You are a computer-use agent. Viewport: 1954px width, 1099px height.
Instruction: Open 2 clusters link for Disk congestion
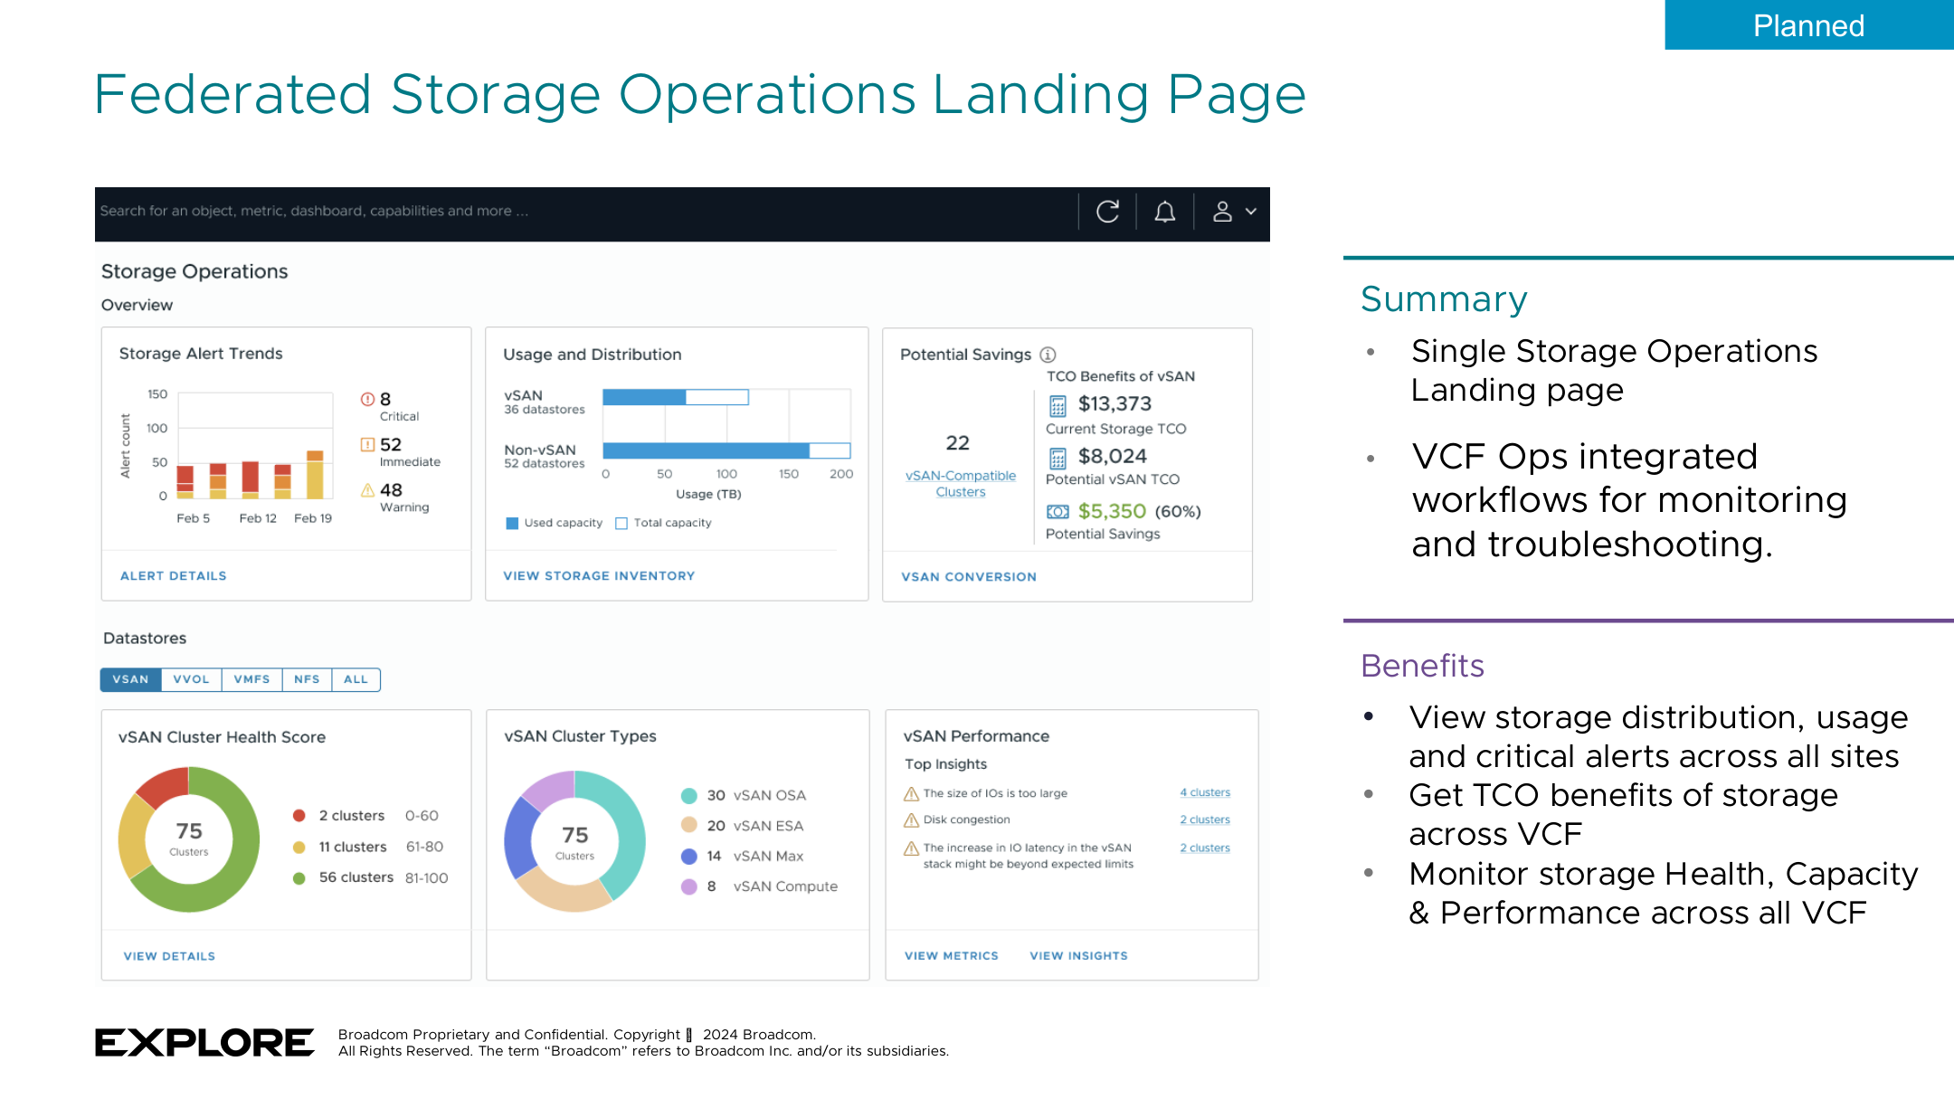[x=1205, y=820]
